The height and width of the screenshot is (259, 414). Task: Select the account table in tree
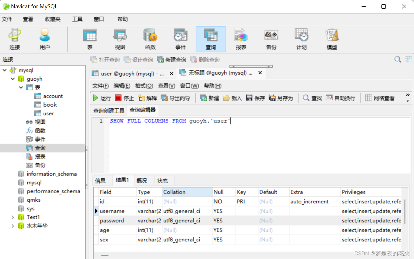point(48,96)
